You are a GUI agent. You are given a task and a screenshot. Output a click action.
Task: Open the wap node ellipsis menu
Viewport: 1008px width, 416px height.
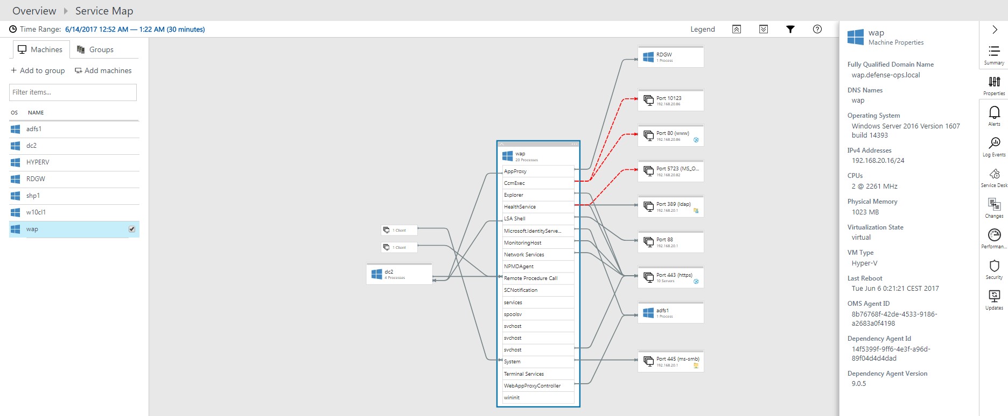[575, 144]
